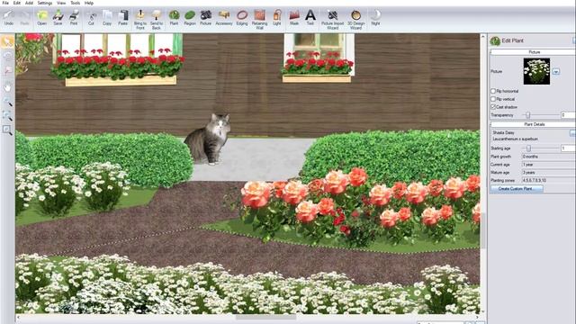Paste from clipboard icon
Image resolution: width=576 pixels, height=324 pixels.
coord(122,18)
